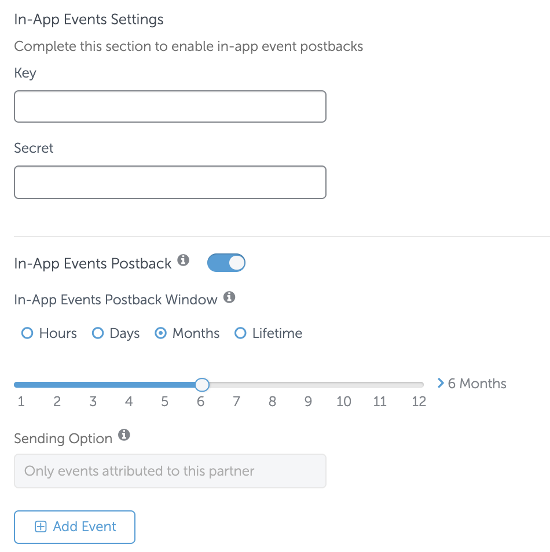Screen dimensions: 550x552
Task: Click the slider handle at 6
Action: tap(202, 385)
